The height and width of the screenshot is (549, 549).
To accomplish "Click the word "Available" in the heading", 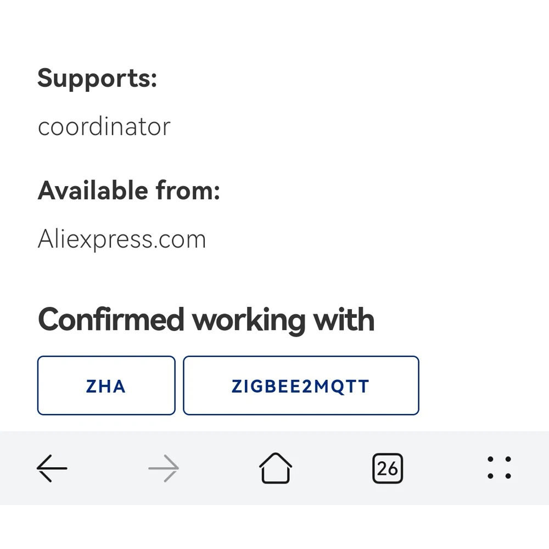I will (x=92, y=191).
